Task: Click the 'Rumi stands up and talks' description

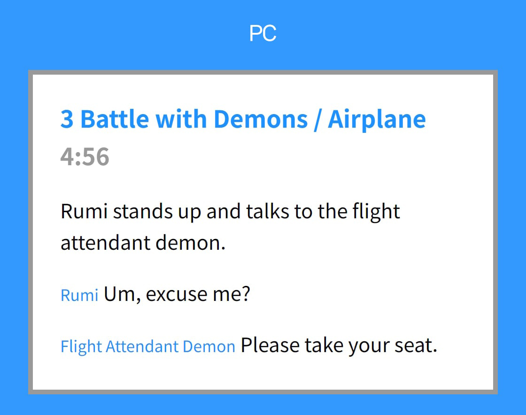Action: point(230,212)
